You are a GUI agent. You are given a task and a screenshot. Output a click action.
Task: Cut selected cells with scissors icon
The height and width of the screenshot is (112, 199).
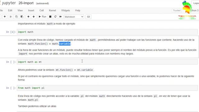pos(11,16)
